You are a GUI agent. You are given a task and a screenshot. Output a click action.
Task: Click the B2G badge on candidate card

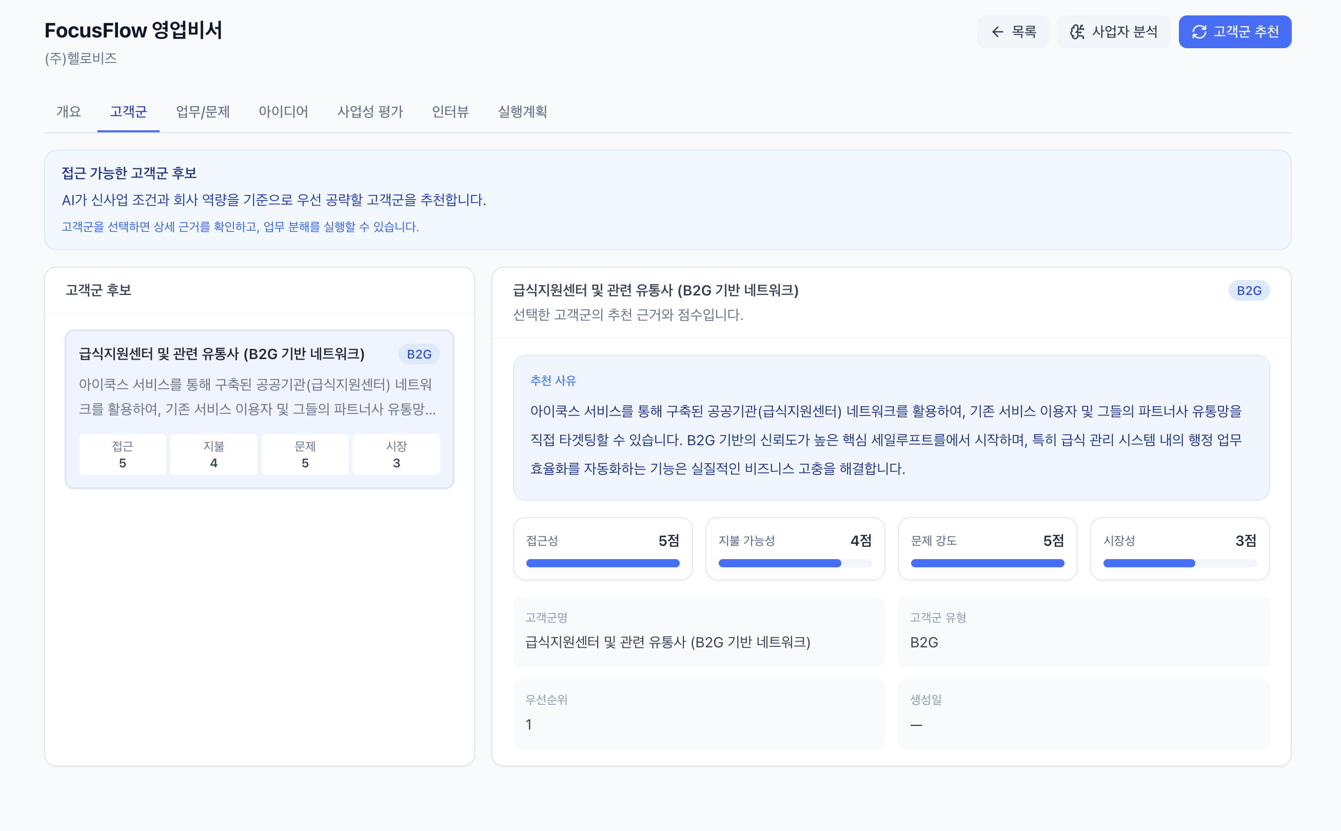click(419, 354)
